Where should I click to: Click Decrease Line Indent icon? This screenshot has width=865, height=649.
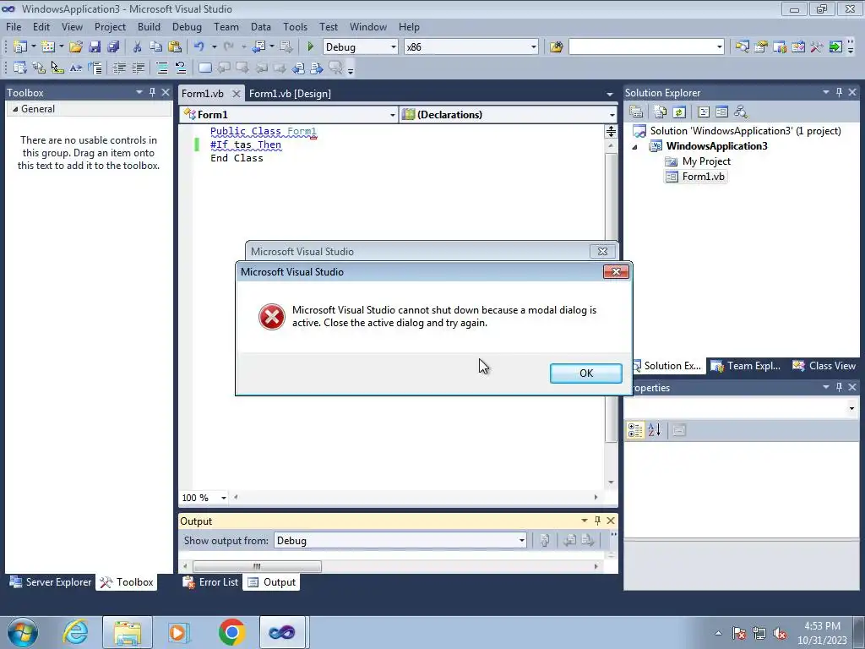coord(119,68)
